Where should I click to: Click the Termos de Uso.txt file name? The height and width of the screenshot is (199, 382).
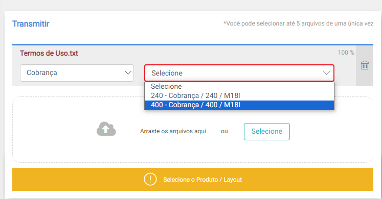click(x=49, y=53)
